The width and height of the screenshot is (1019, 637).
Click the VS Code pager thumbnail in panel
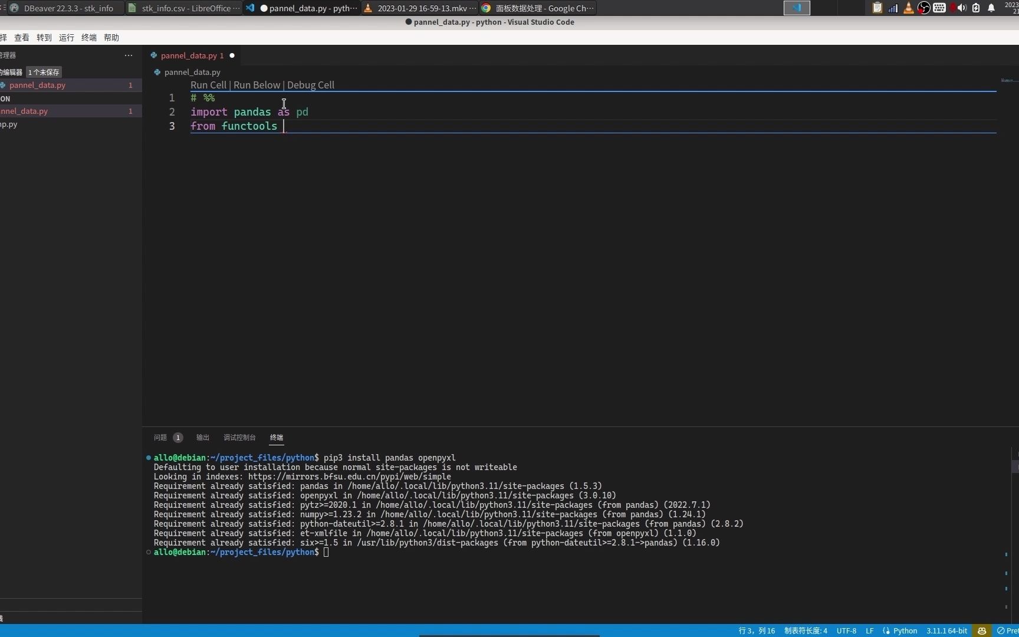pos(797,8)
